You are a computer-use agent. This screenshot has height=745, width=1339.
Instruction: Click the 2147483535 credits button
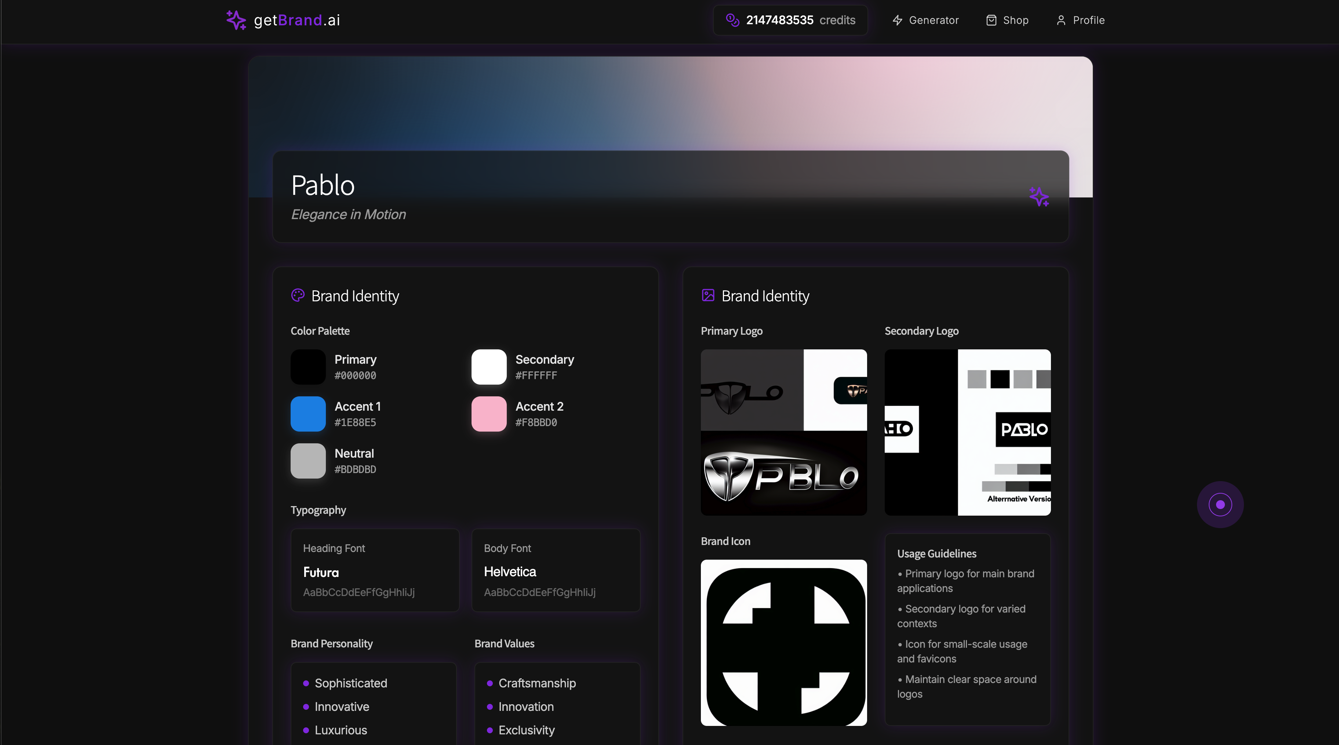790,20
